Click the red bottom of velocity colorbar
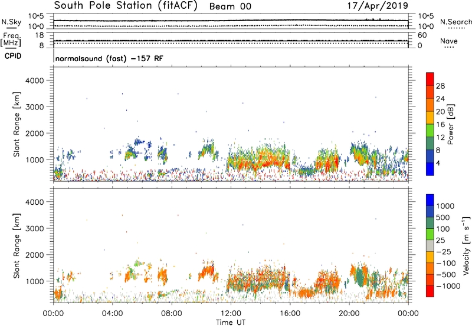Image resolution: width=472 pixels, height=326 pixels. (430, 291)
